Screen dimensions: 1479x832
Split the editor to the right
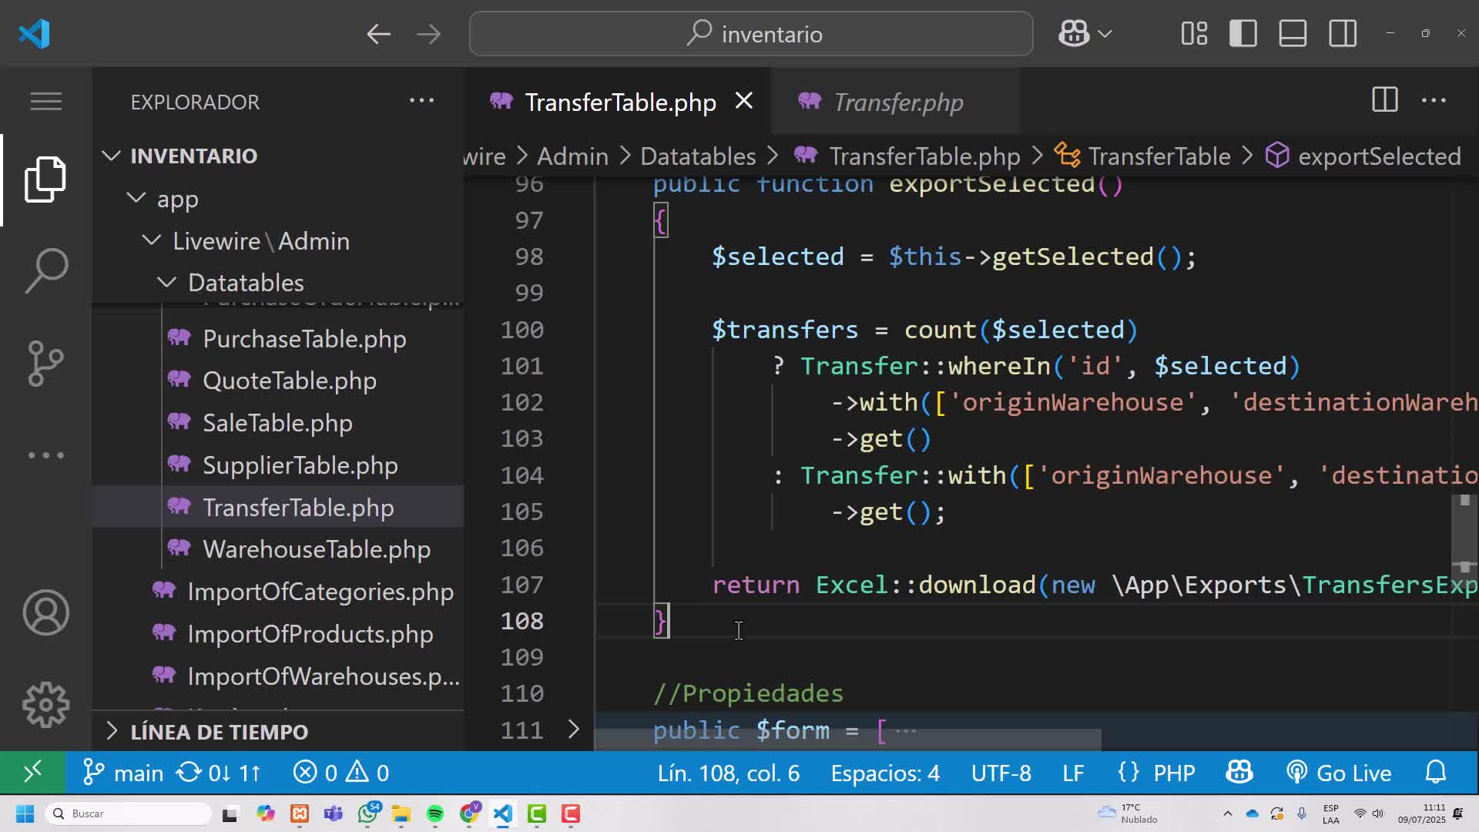tap(1384, 100)
